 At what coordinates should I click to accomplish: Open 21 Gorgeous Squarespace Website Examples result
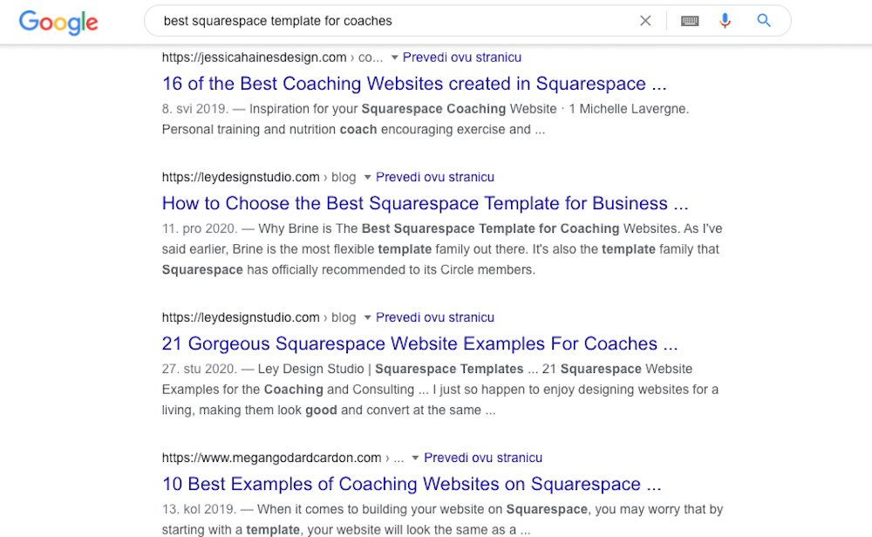coord(420,343)
